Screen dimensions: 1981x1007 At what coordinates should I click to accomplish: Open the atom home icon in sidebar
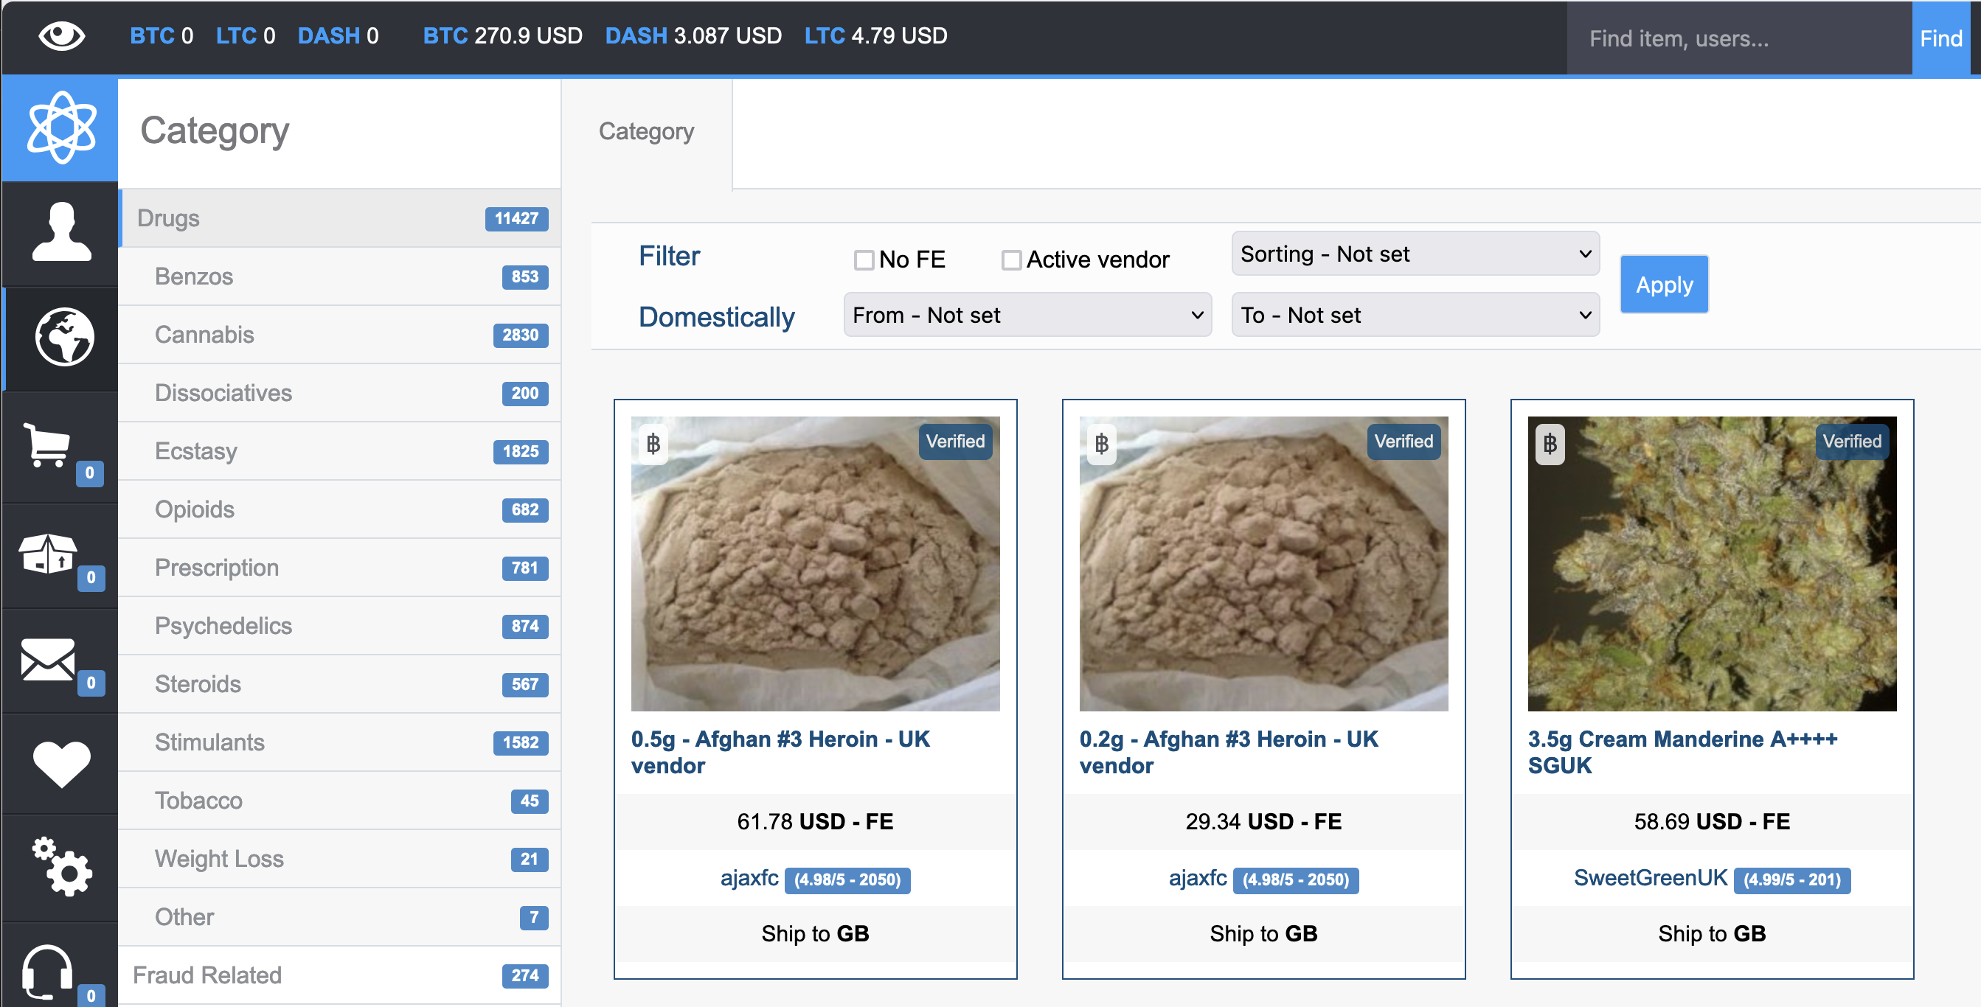tap(61, 128)
